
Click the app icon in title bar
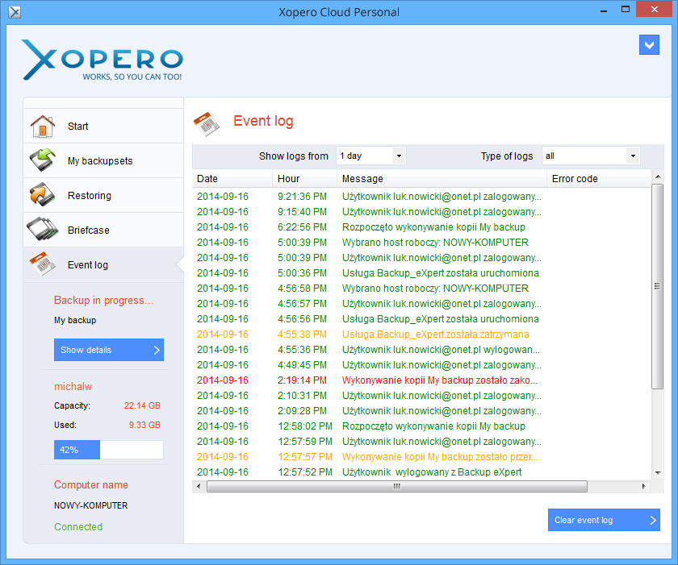tap(15, 11)
